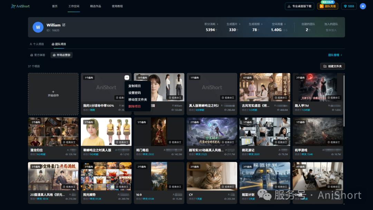Open the 超写实3D动画真人风格 project thumbnail
Screen dimensions: 373x210
click(212, 132)
